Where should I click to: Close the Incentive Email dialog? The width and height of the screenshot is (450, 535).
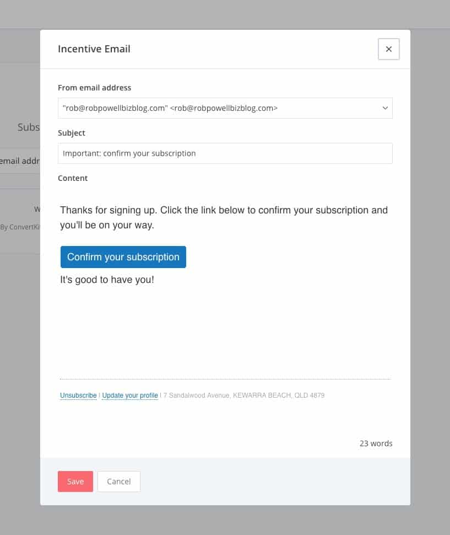pyautogui.click(x=388, y=49)
